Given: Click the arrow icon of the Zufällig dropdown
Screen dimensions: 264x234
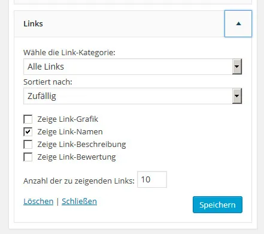Looking at the screenshot, I should (237, 96).
